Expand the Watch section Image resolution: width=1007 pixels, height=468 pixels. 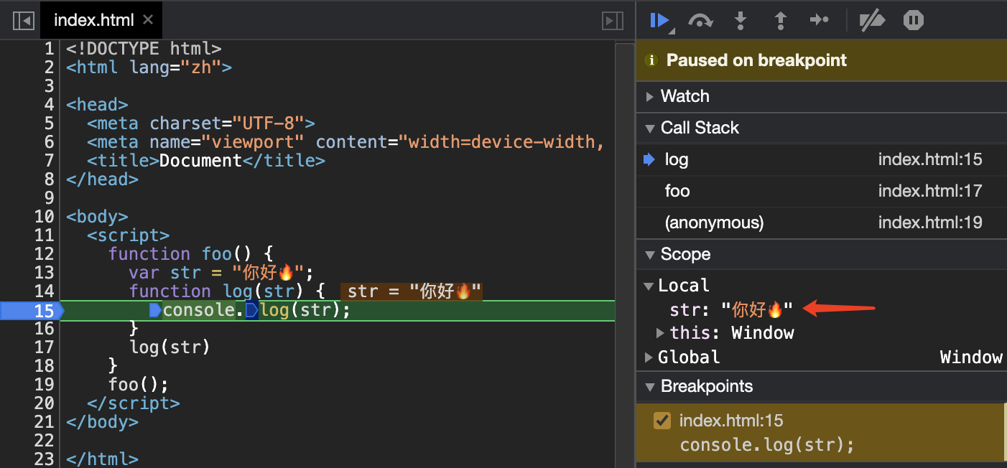click(x=649, y=96)
